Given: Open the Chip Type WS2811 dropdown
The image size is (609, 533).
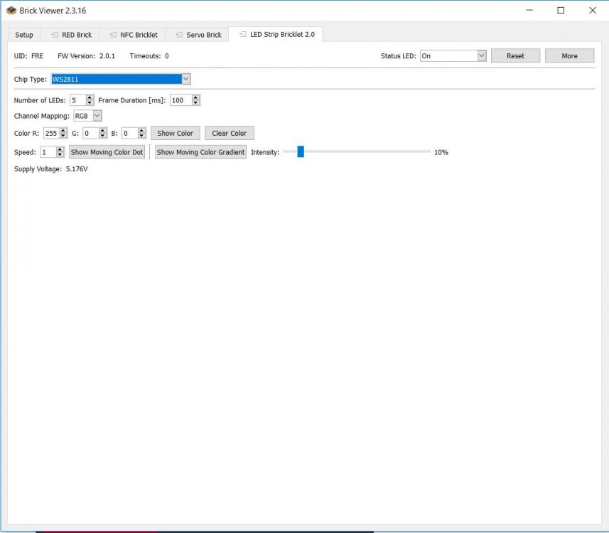Looking at the screenshot, I should (x=185, y=79).
